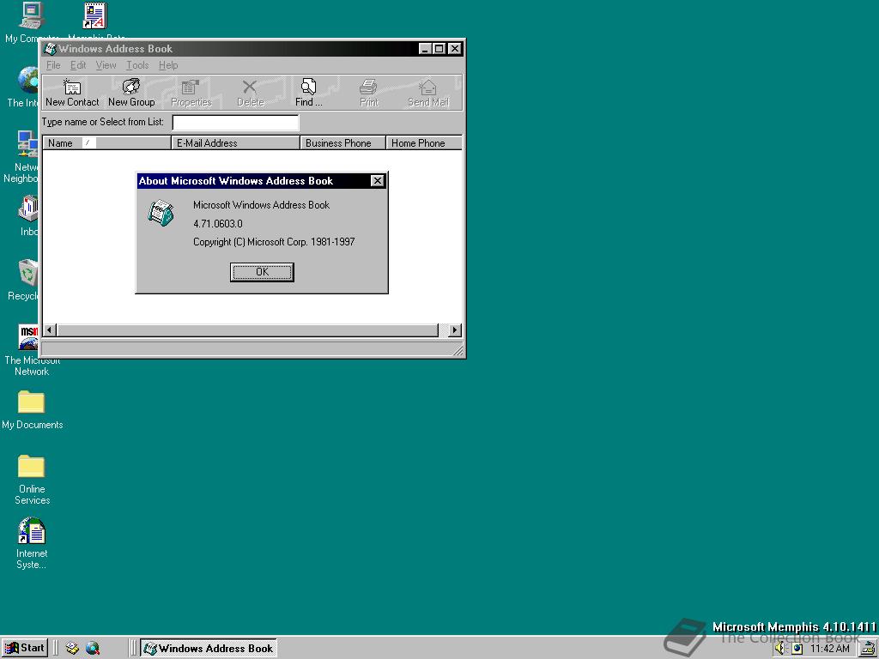Select Windows Address Book taskbar button
879x659 pixels.
(208, 649)
